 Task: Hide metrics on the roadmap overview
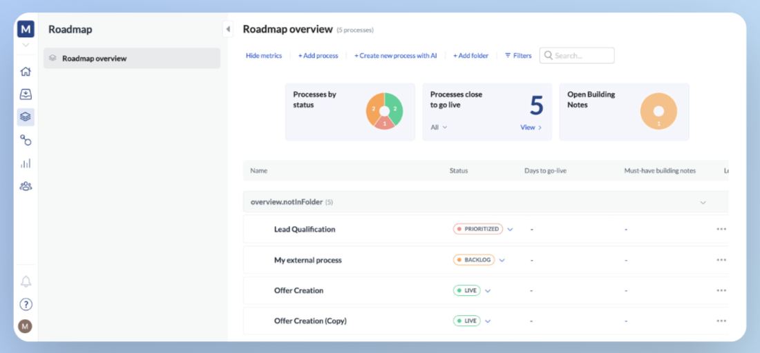tap(264, 56)
